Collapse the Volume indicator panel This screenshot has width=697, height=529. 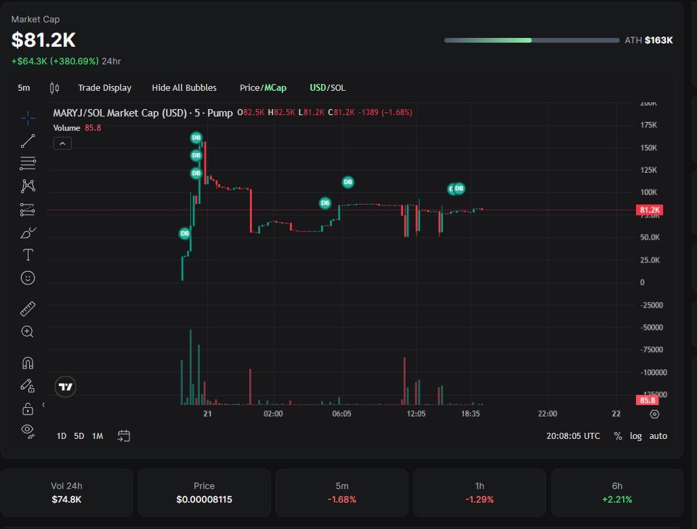tap(62, 143)
